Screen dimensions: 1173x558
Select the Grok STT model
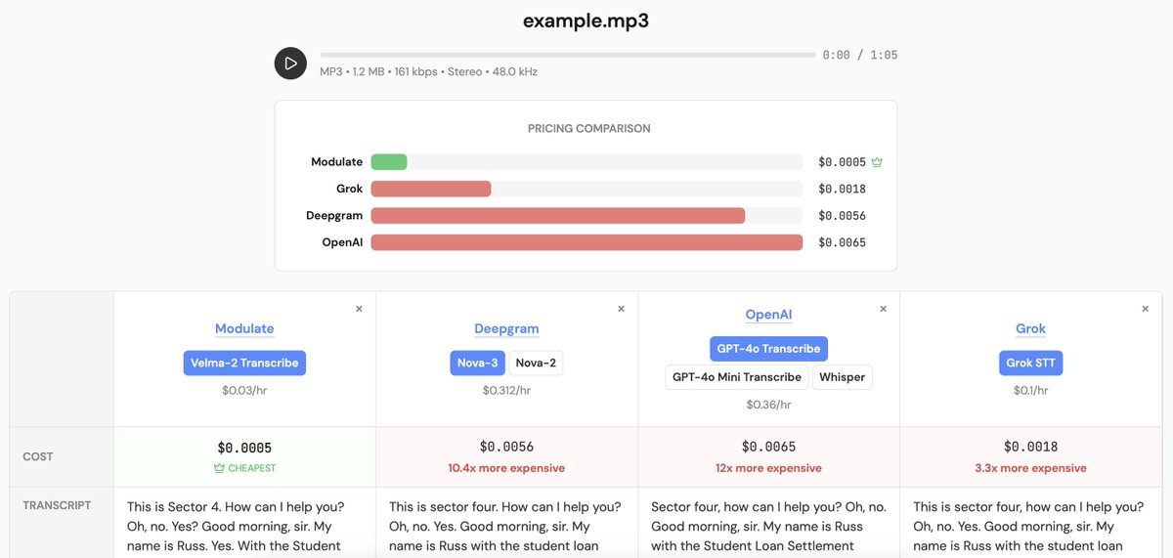pos(1030,363)
